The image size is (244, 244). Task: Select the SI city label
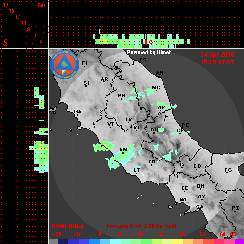tap(86, 83)
